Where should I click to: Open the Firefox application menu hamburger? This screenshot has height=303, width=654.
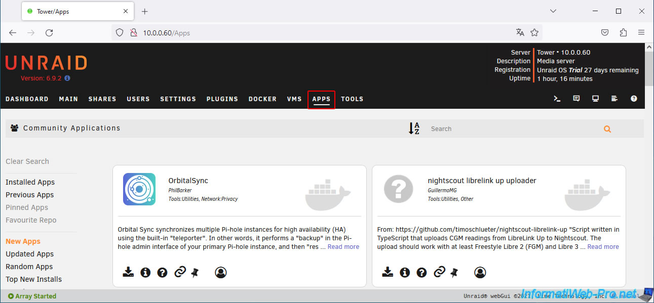pos(641,32)
